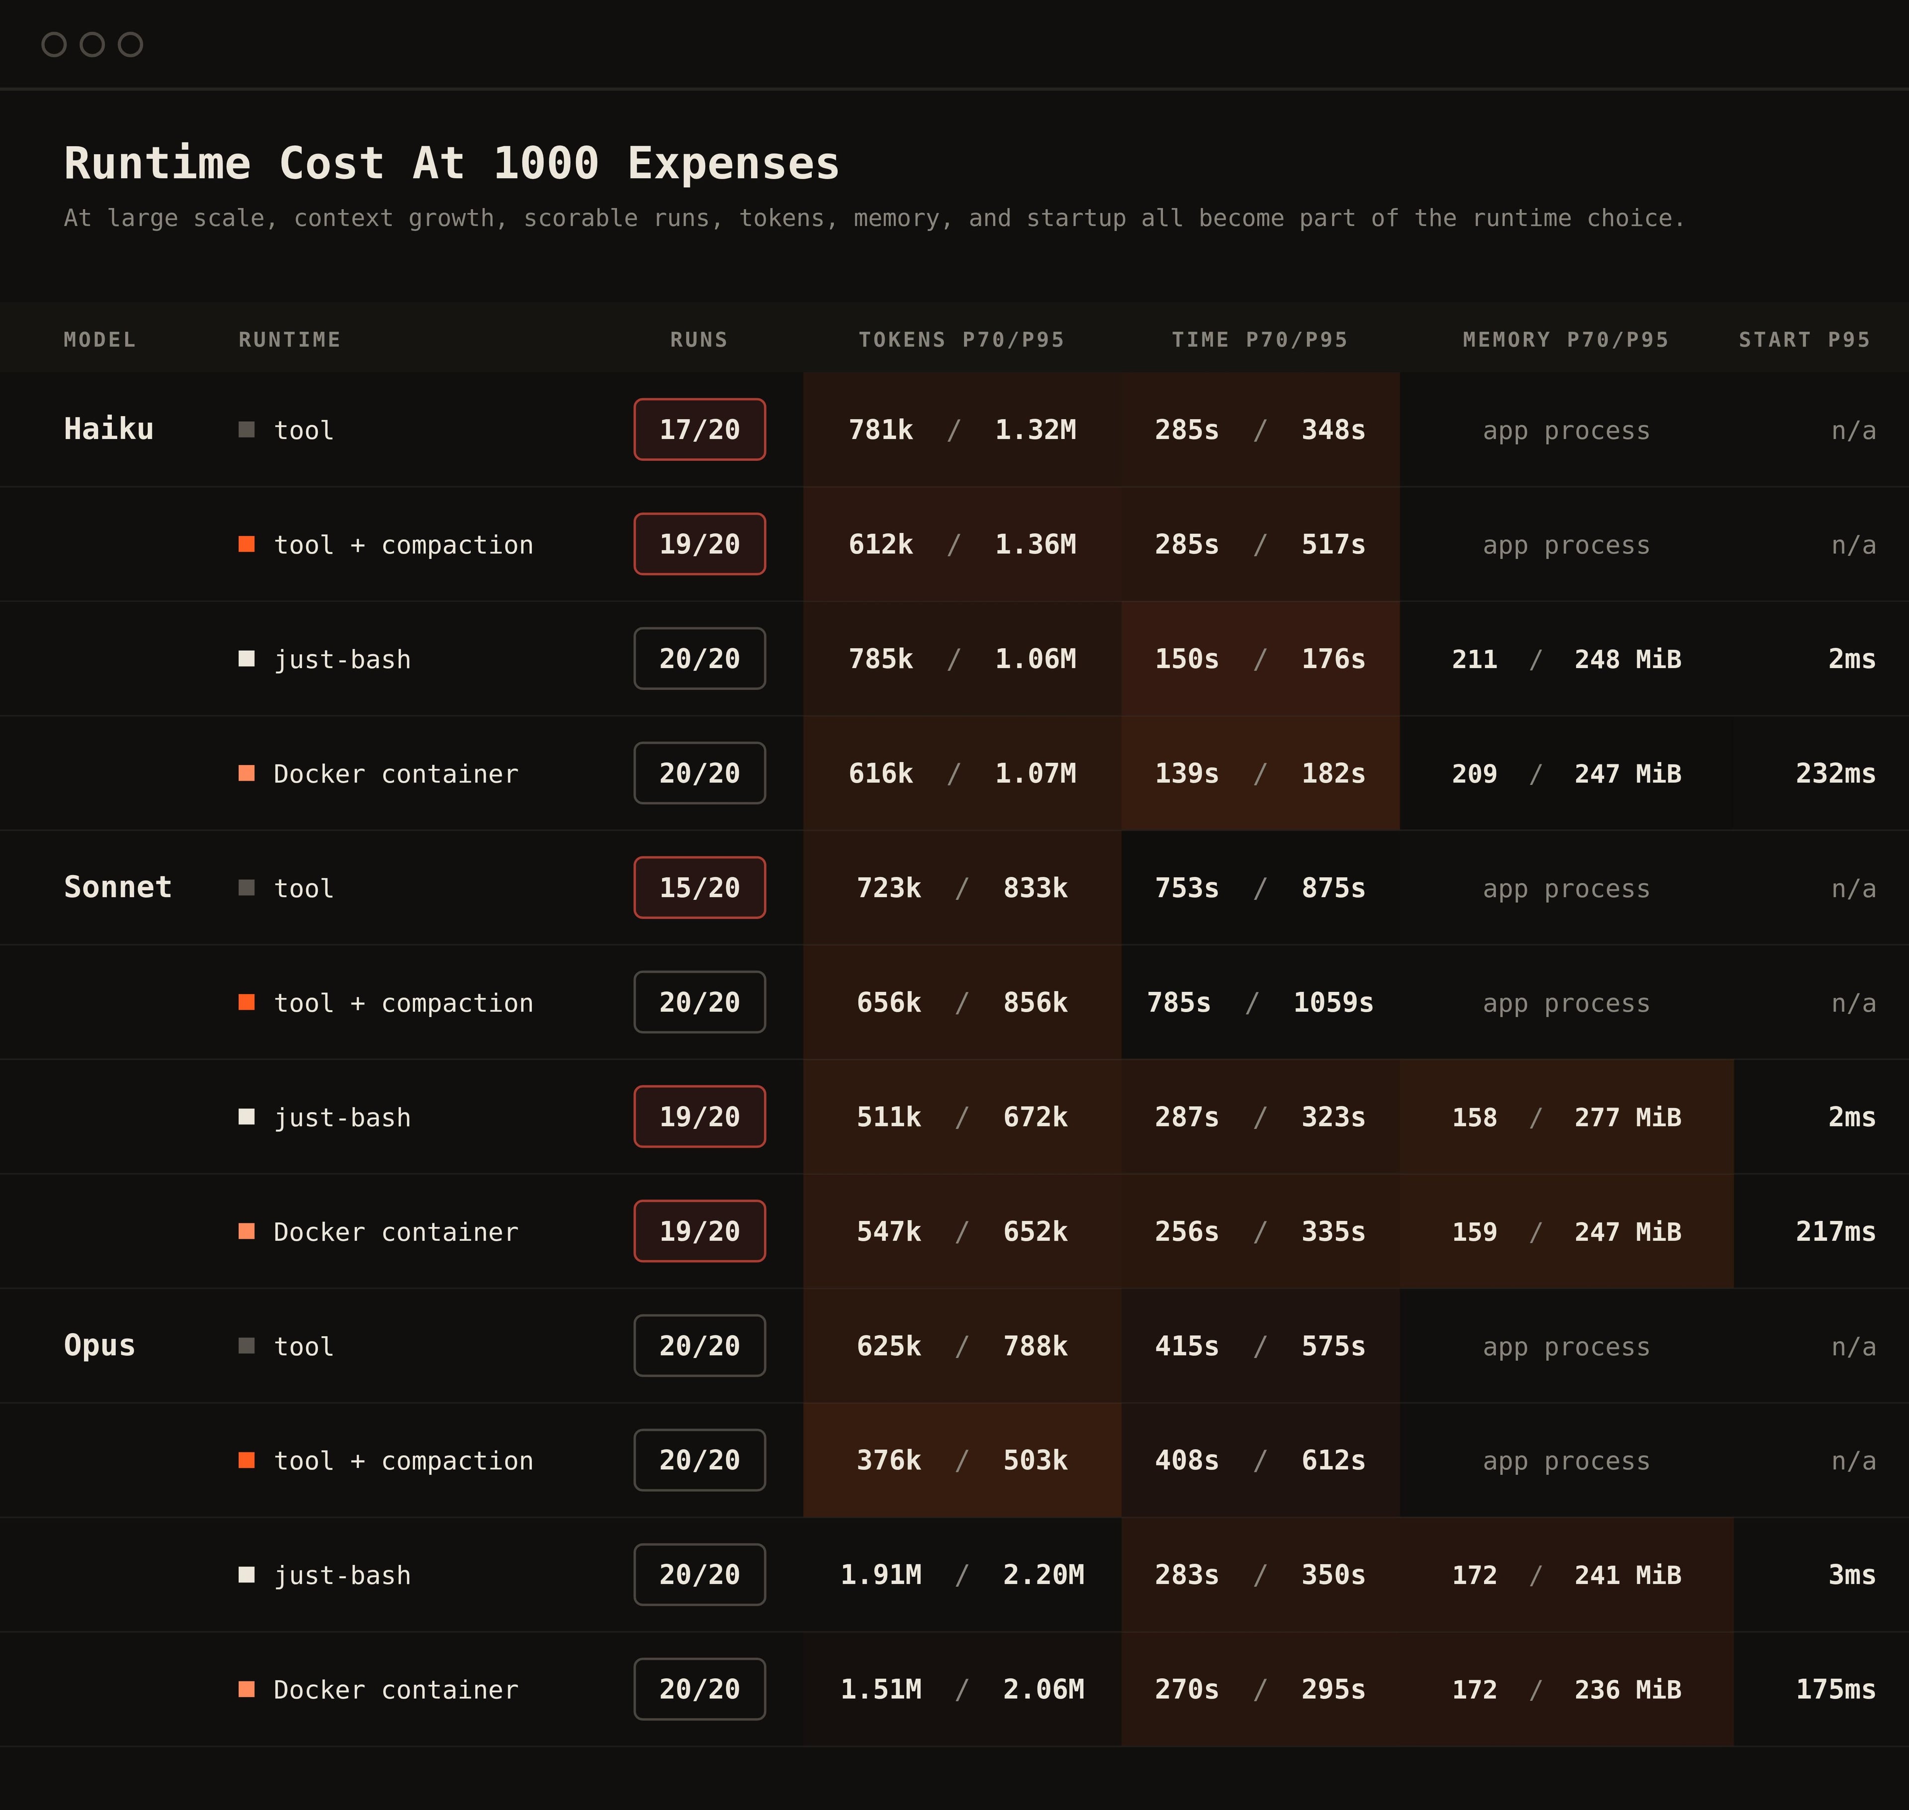Click the third window control circle
The image size is (1909, 1810).
click(x=130, y=44)
